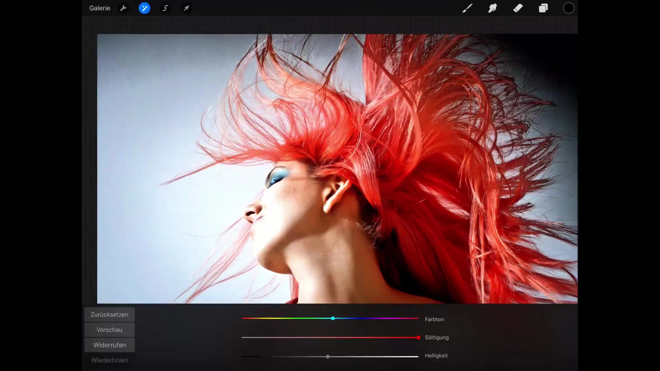Click the Wiederholen redo button

coord(109,360)
